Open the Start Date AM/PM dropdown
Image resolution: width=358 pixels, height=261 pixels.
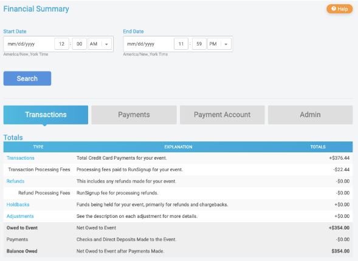100,44
